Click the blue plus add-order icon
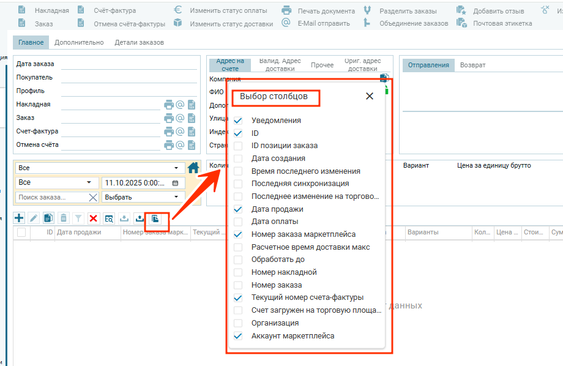 (19, 218)
